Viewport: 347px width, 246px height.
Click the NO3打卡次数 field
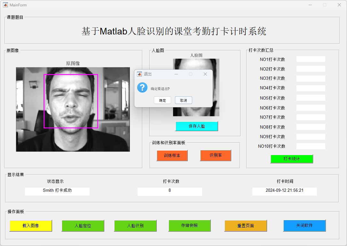311,78
